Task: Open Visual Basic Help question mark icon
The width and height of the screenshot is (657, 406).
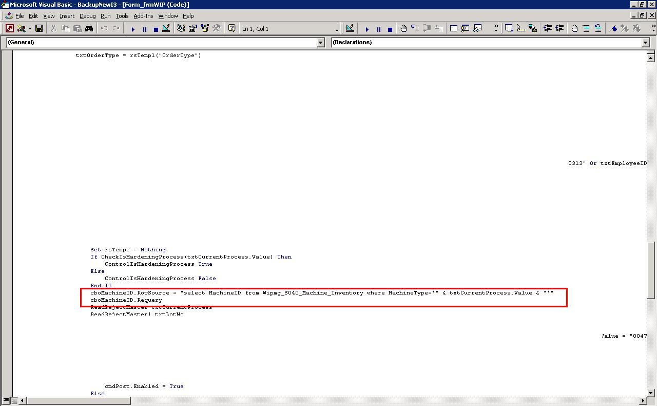Action: coord(232,29)
